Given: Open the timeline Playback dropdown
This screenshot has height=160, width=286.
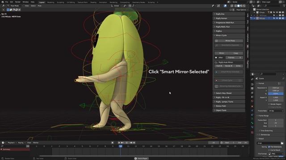Looking at the screenshot, I should click(12, 143).
